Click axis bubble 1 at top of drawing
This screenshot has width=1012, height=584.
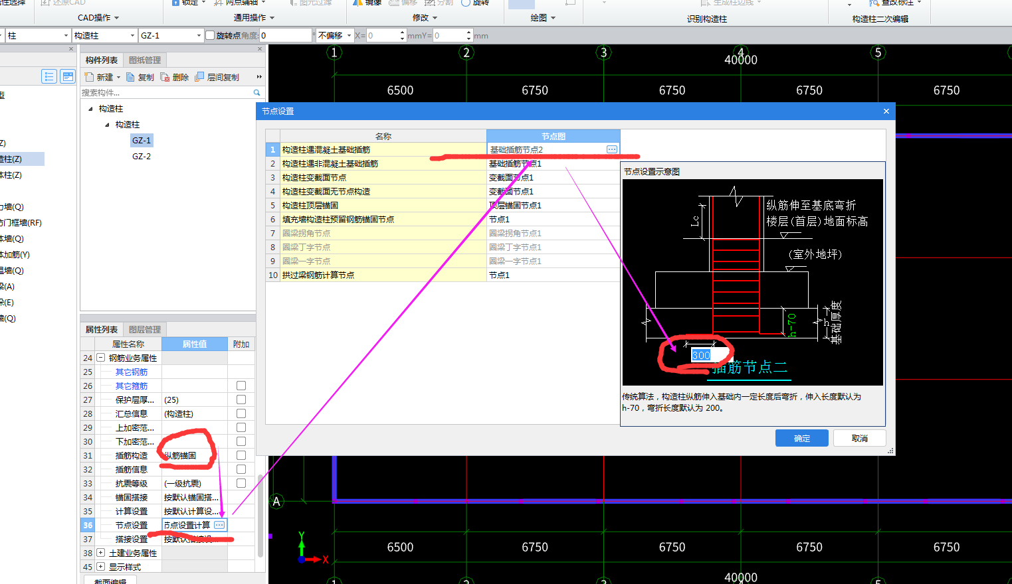(334, 52)
